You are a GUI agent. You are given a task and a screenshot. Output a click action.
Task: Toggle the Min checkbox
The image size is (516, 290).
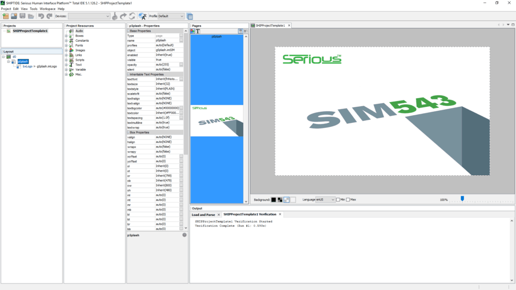tap(338, 199)
